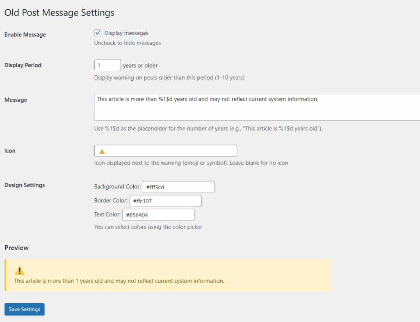Click the 'Preview' section heading

click(x=16, y=248)
